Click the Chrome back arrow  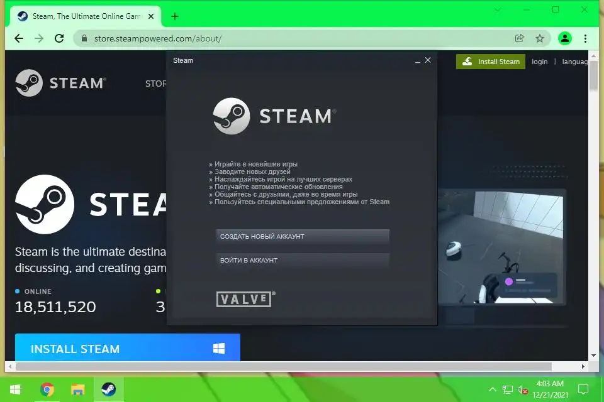point(19,38)
